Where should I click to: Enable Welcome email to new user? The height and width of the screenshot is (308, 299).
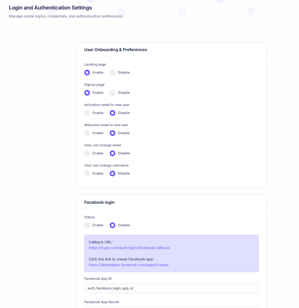coord(87,133)
